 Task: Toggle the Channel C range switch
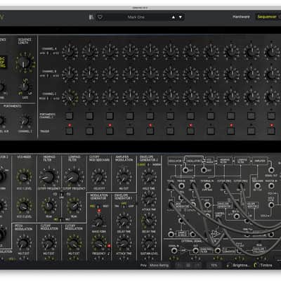click(x=48, y=98)
